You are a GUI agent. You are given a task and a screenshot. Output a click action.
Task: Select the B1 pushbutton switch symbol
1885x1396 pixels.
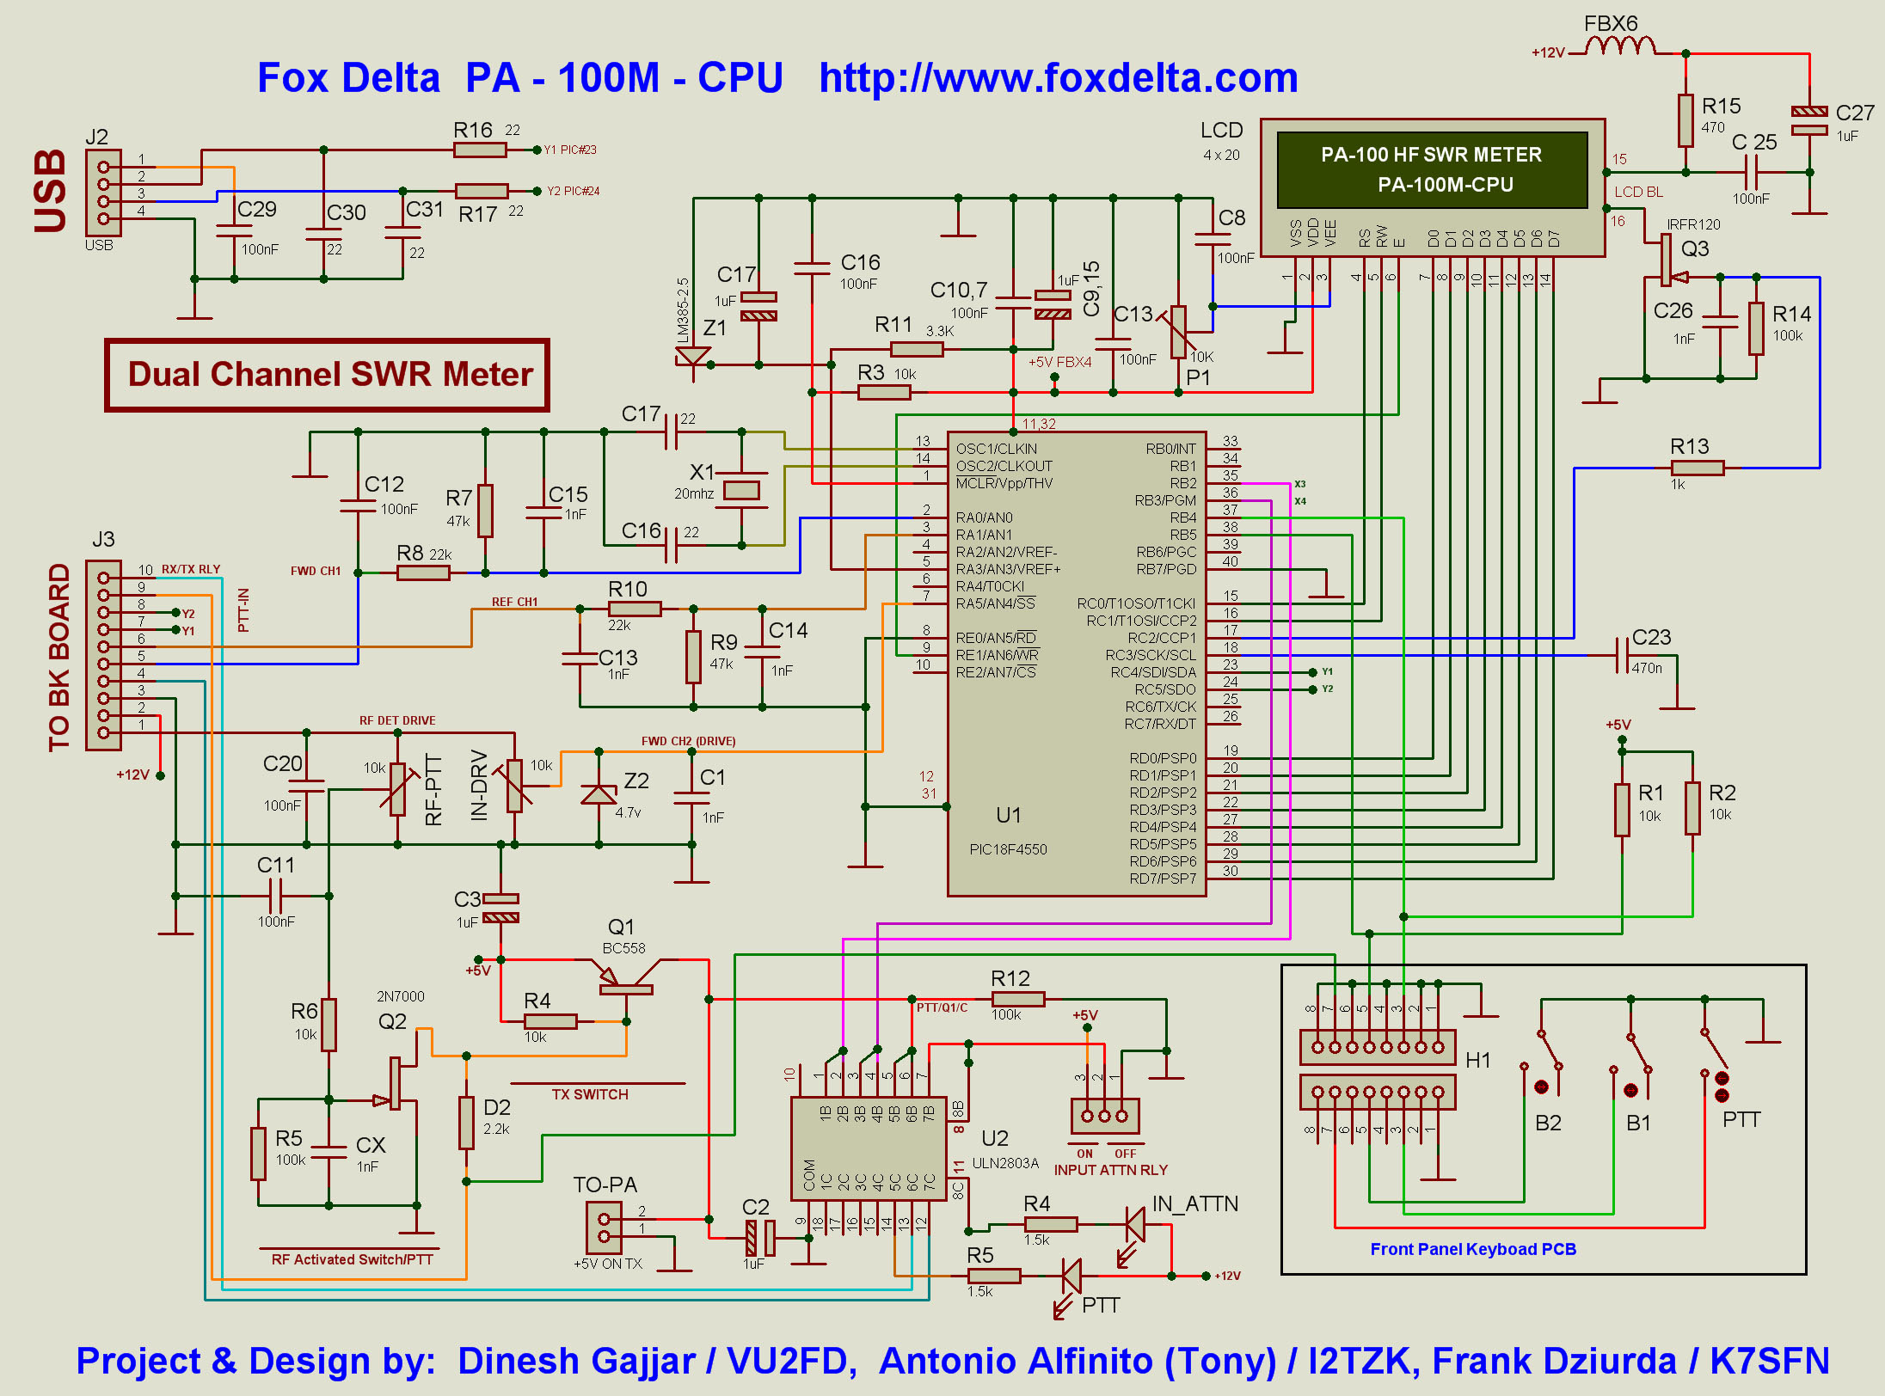click(x=1632, y=1064)
